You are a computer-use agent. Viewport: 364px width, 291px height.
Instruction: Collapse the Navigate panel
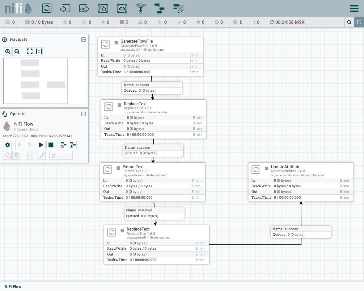point(83,39)
